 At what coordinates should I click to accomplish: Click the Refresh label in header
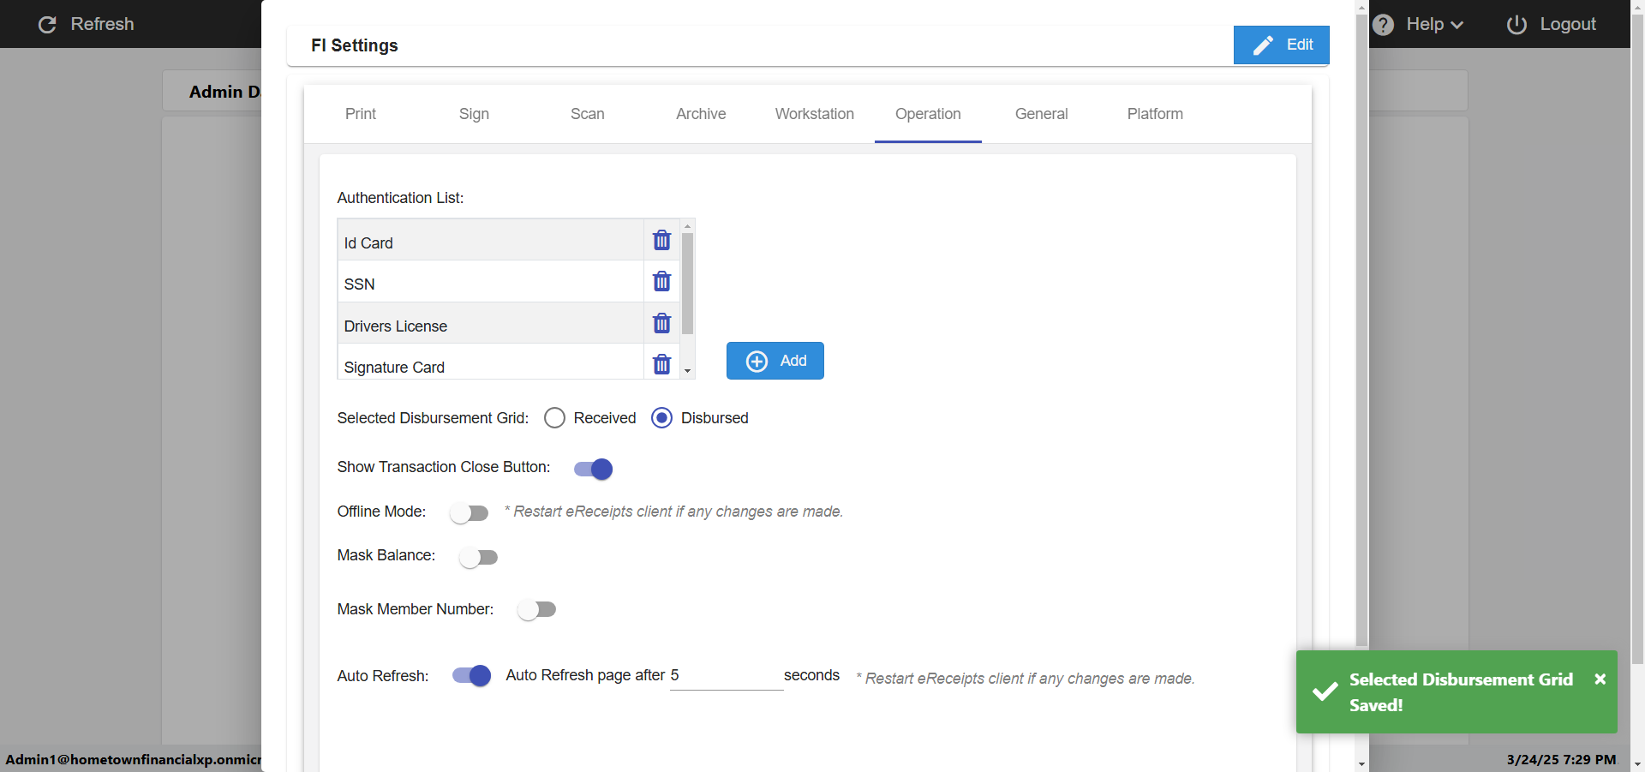102,25
